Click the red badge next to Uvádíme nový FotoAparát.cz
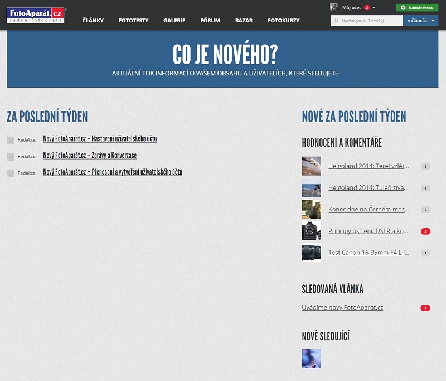This screenshot has width=446, height=381. tap(425, 308)
